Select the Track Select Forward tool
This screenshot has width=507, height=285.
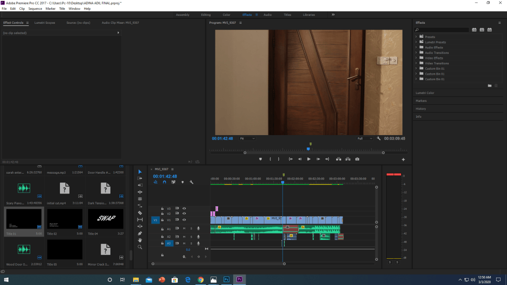click(x=140, y=178)
